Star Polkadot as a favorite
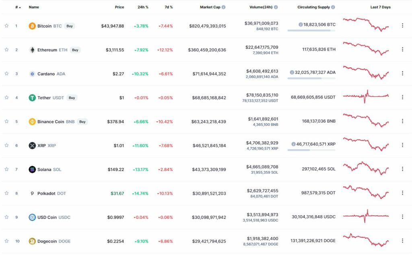Viewport: 412px width, 255px height. coord(6,193)
